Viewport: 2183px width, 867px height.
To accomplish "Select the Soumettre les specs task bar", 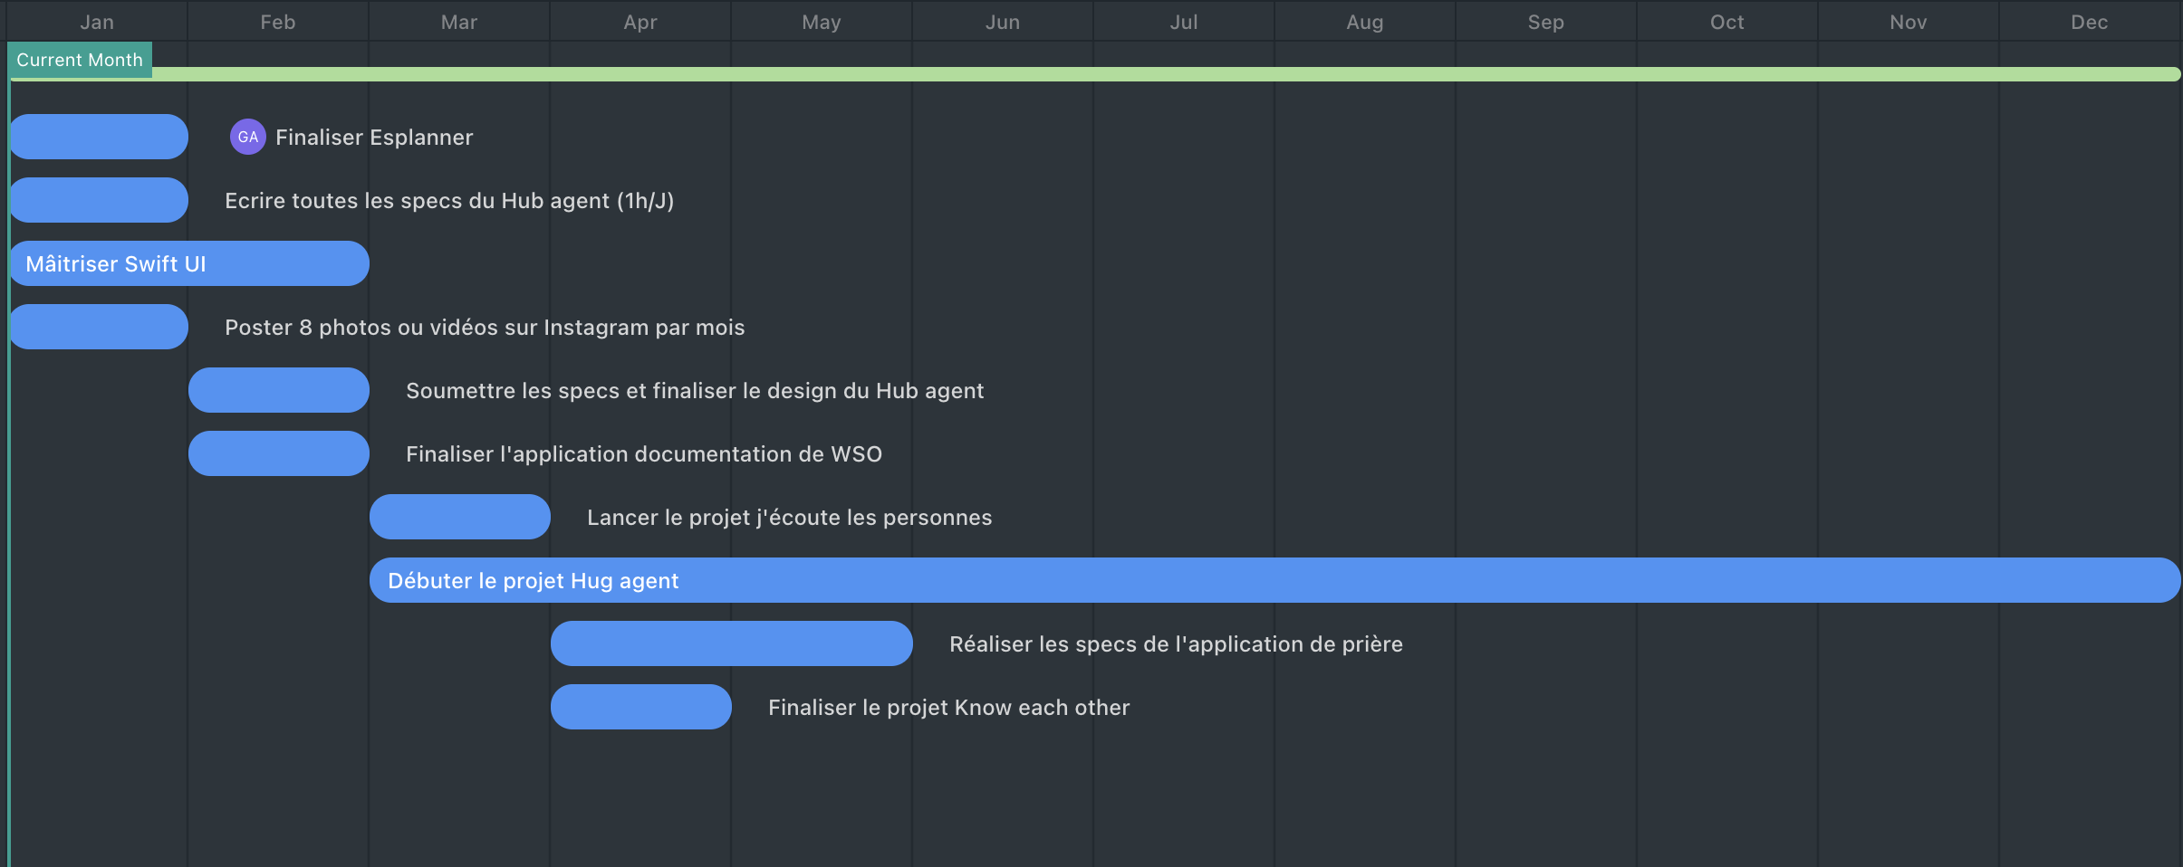I will pyautogui.click(x=278, y=390).
